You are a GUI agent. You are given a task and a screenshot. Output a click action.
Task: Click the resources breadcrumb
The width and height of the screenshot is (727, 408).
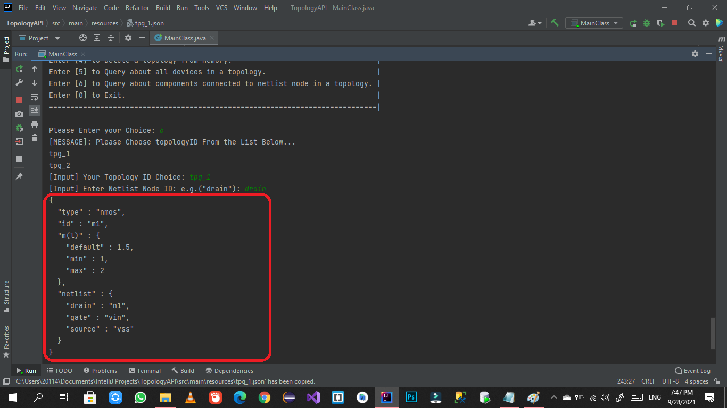tap(105, 23)
